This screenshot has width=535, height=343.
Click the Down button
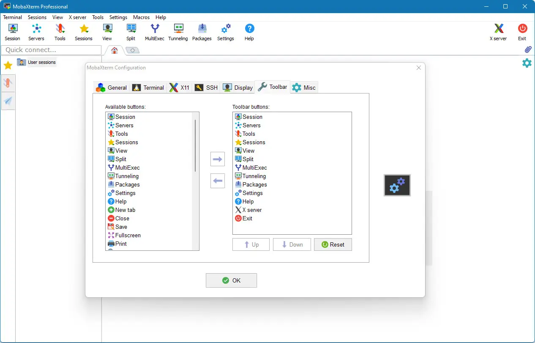[292, 244]
